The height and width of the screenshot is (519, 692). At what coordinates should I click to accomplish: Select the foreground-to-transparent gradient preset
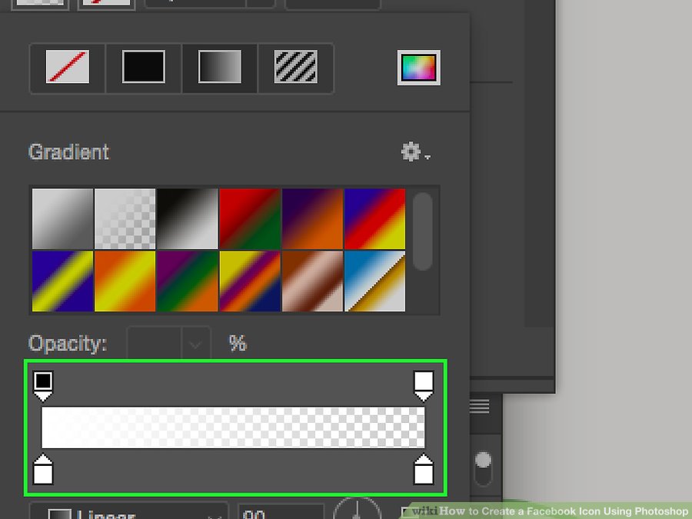coord(125,218)
